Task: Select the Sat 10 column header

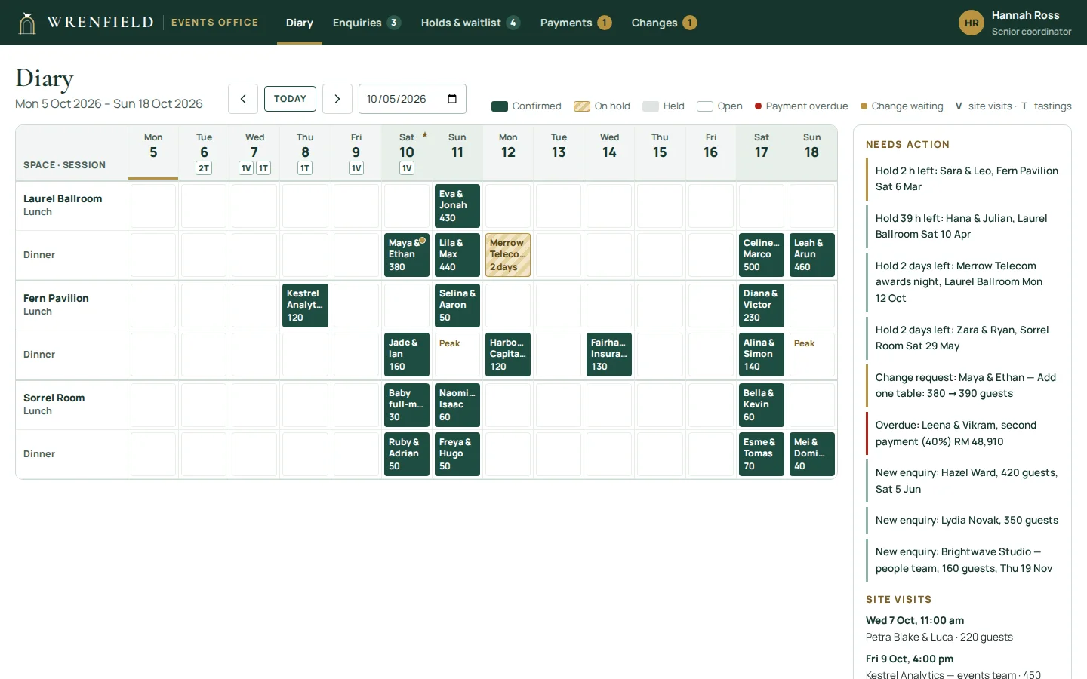Action: 407,152
